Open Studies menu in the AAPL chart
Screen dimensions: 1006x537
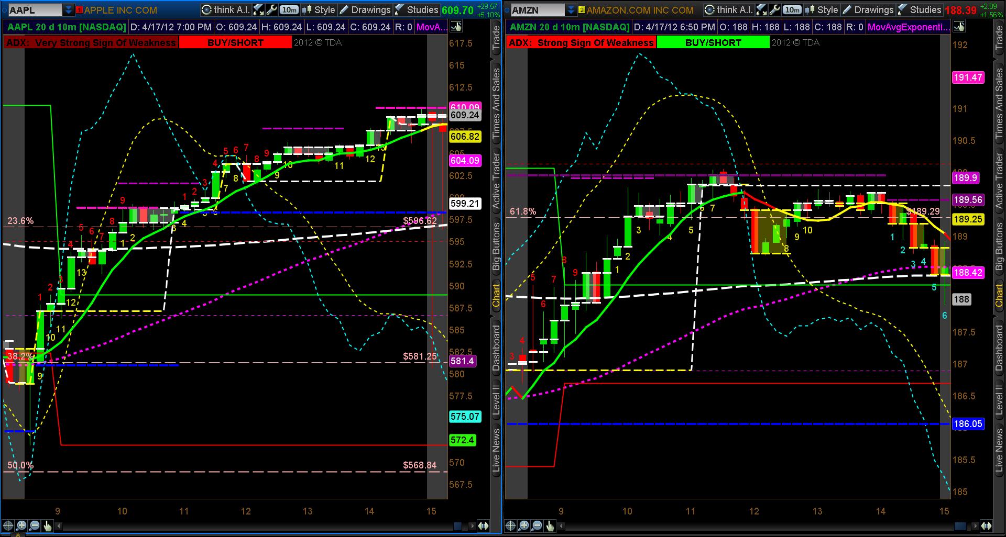tap(417, 10)
